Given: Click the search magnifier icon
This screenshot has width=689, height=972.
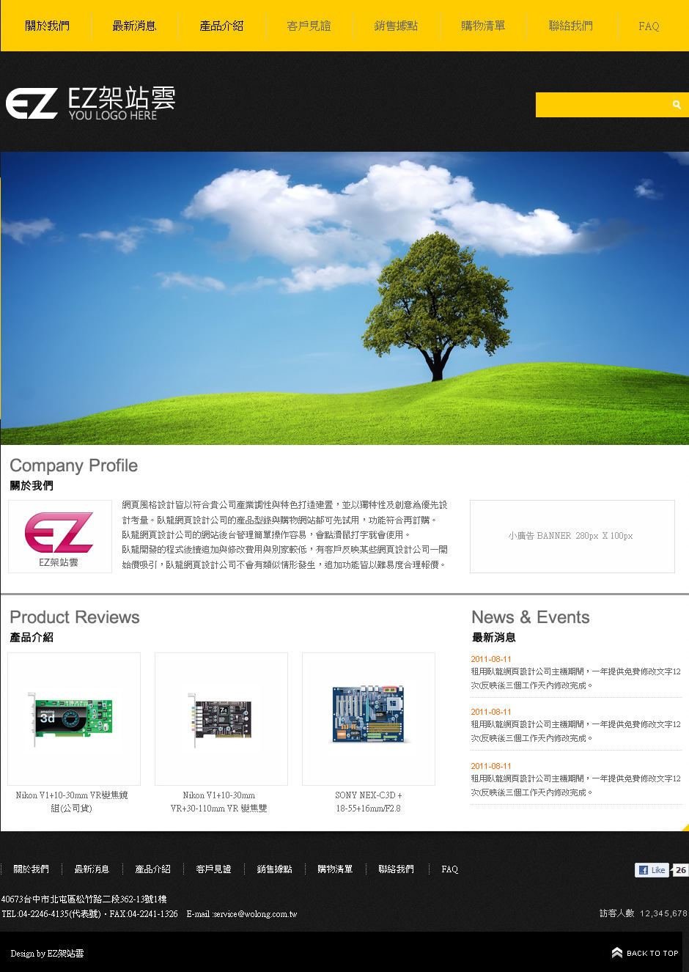Looking at the screenshot, I should 677,105.
